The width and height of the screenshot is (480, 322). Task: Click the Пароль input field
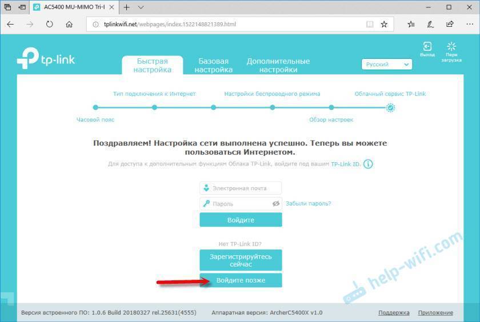pyautogui.click(x=241, y=203)
